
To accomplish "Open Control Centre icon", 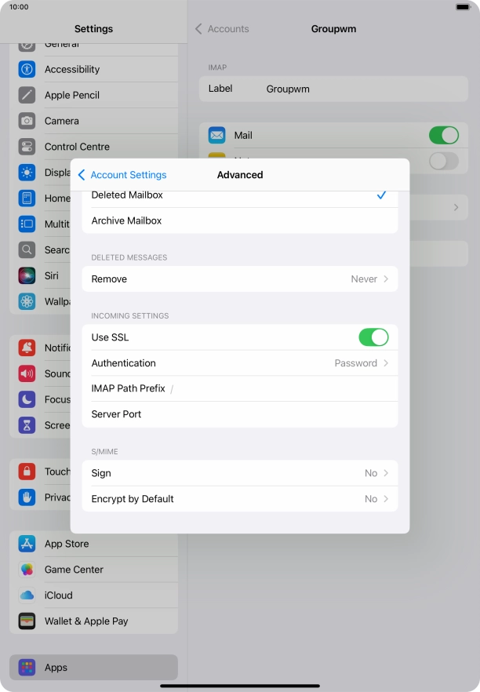I will pyautogui.click(x=27, y=147).
